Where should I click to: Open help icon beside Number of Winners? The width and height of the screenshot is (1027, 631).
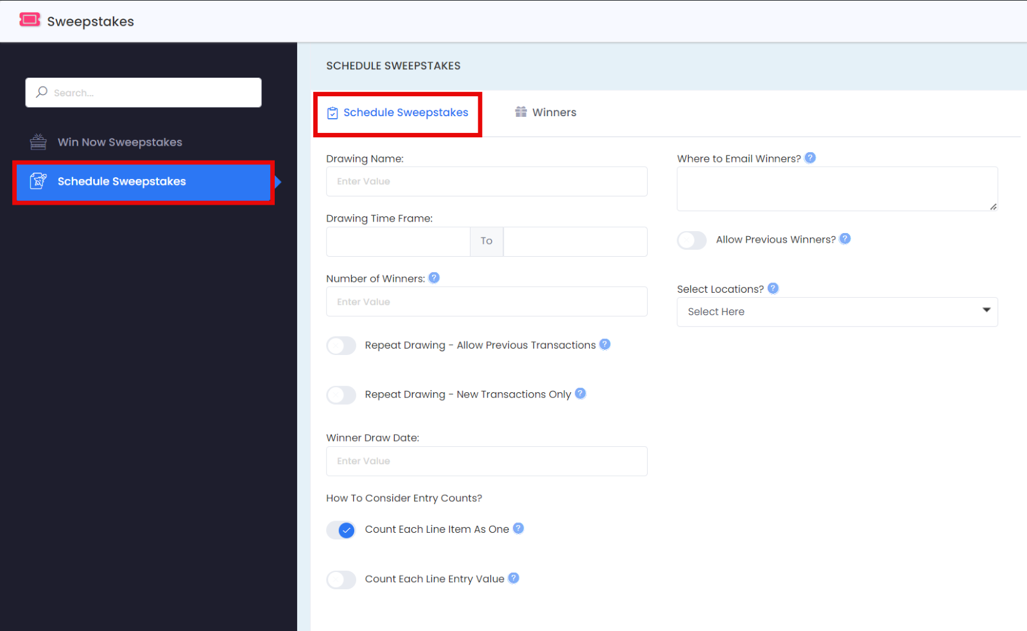pyautogui.click(x=434, y=277)
